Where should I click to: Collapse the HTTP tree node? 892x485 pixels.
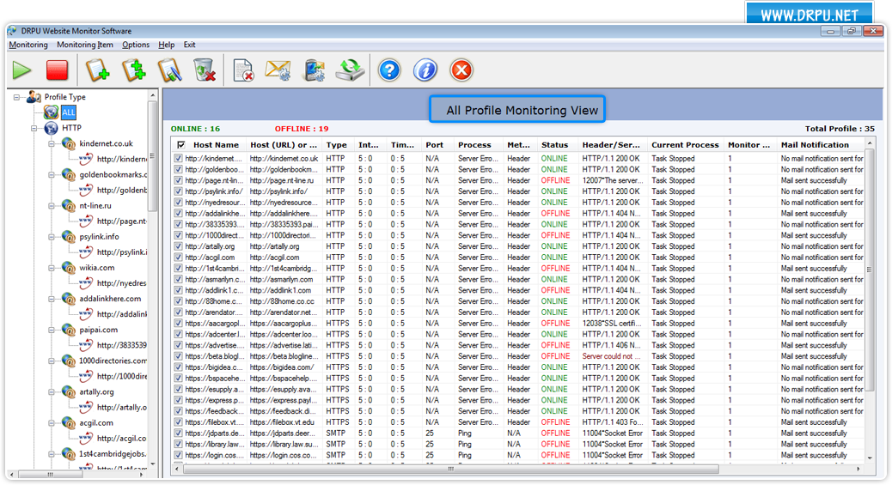point(34,129)
